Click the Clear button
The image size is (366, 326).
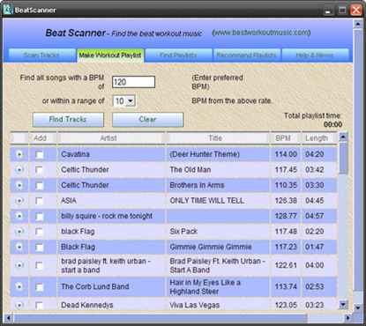coord(148,120)
